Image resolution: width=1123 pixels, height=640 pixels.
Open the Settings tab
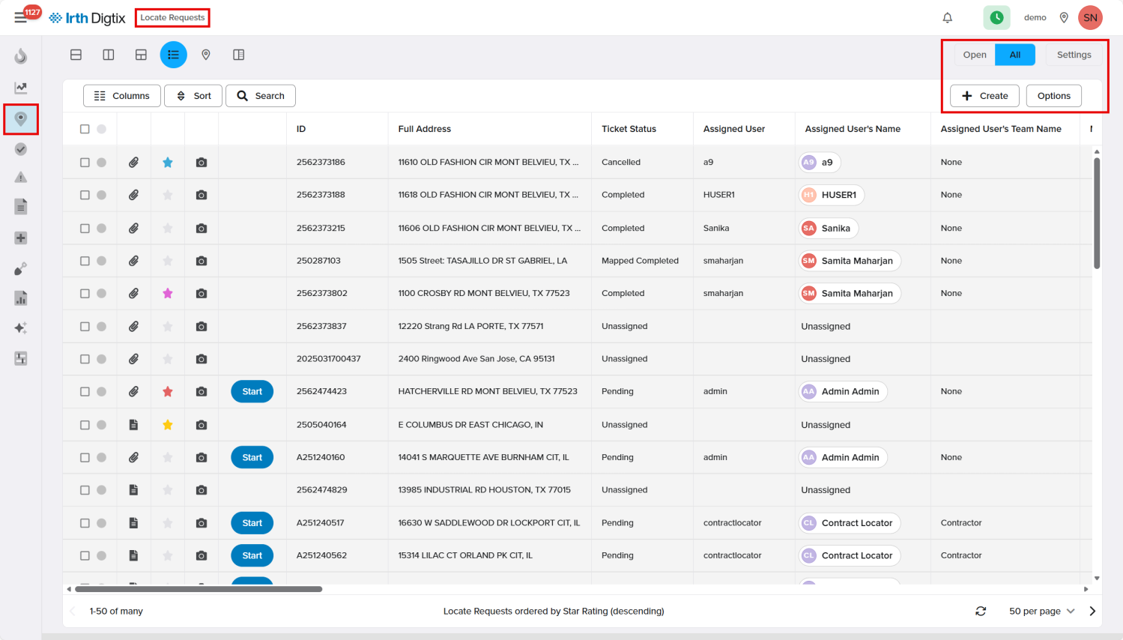click(x=1074, y=55)
